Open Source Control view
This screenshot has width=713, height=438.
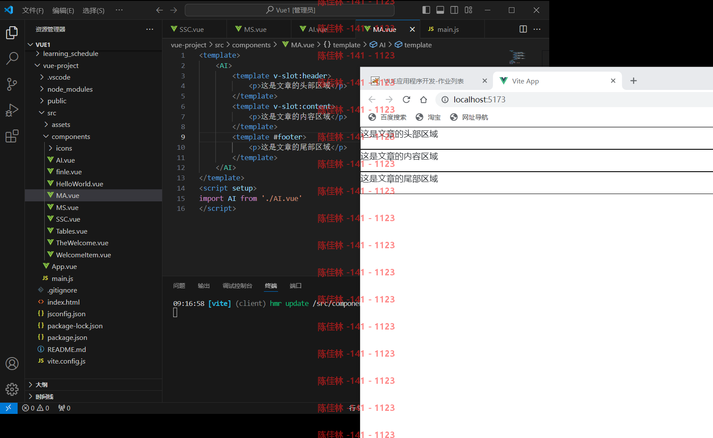click(12, 84)
